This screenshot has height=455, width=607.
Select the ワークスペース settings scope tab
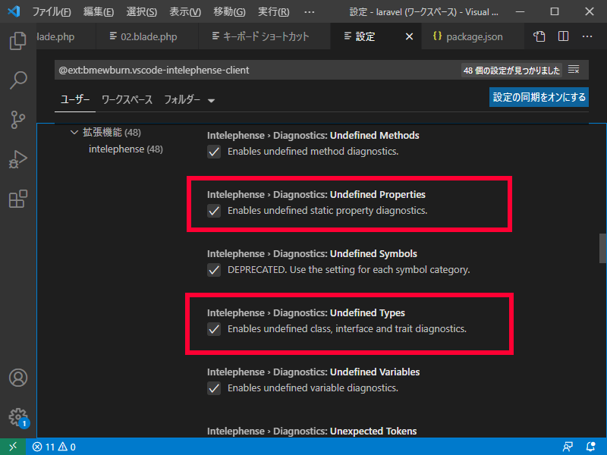tap(127, 100)
